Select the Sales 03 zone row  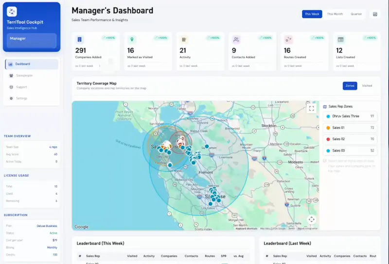350,151
